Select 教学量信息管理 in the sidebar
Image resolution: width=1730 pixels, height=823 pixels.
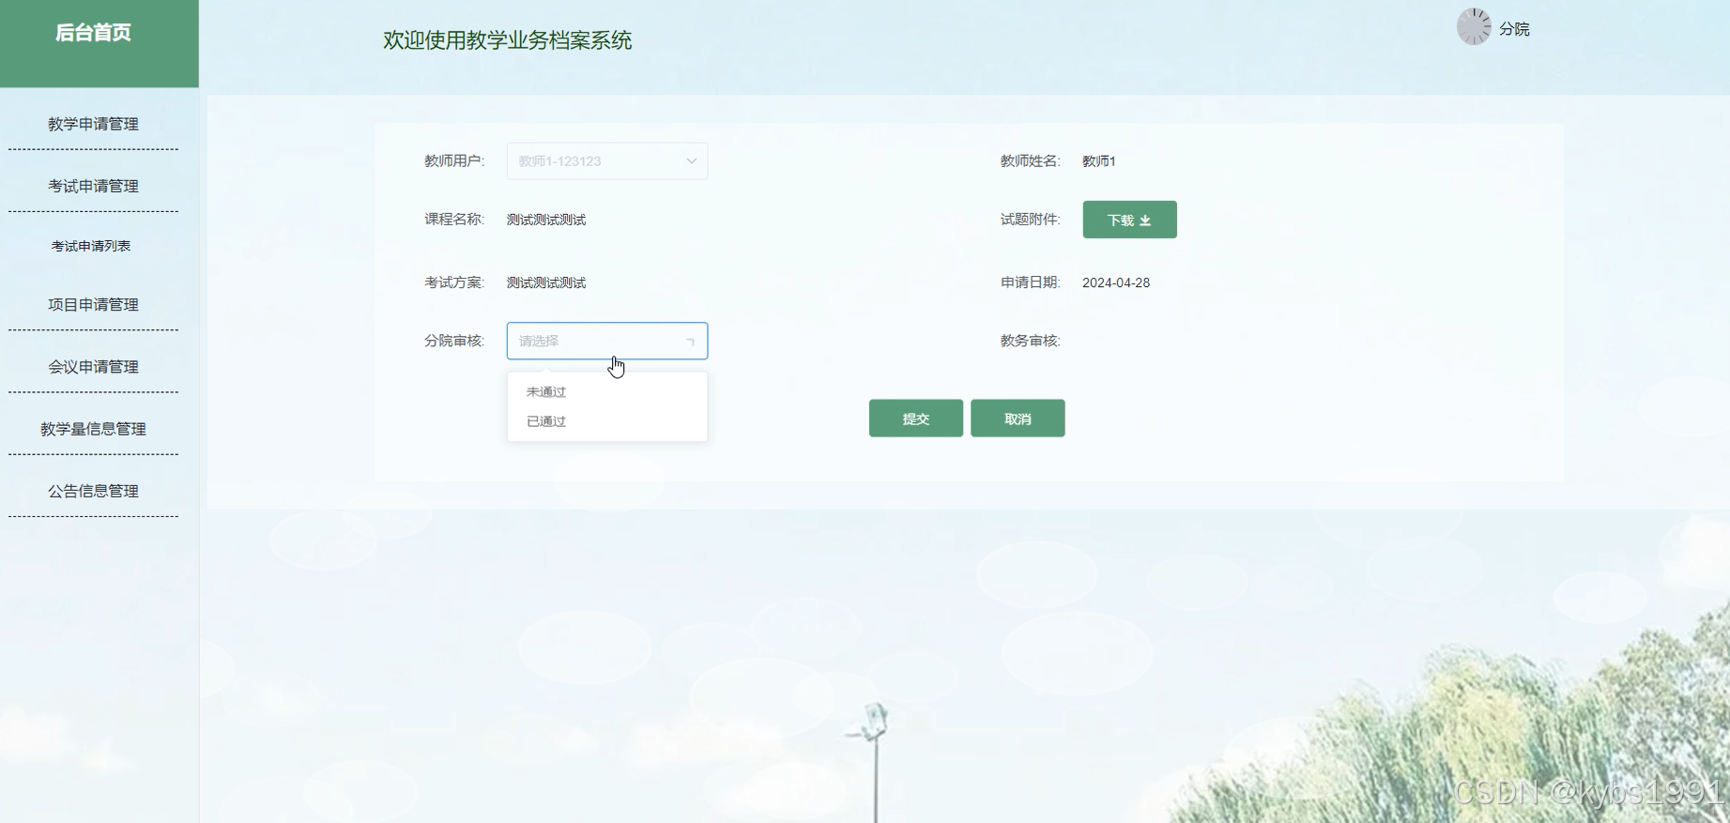click(93, 429)
